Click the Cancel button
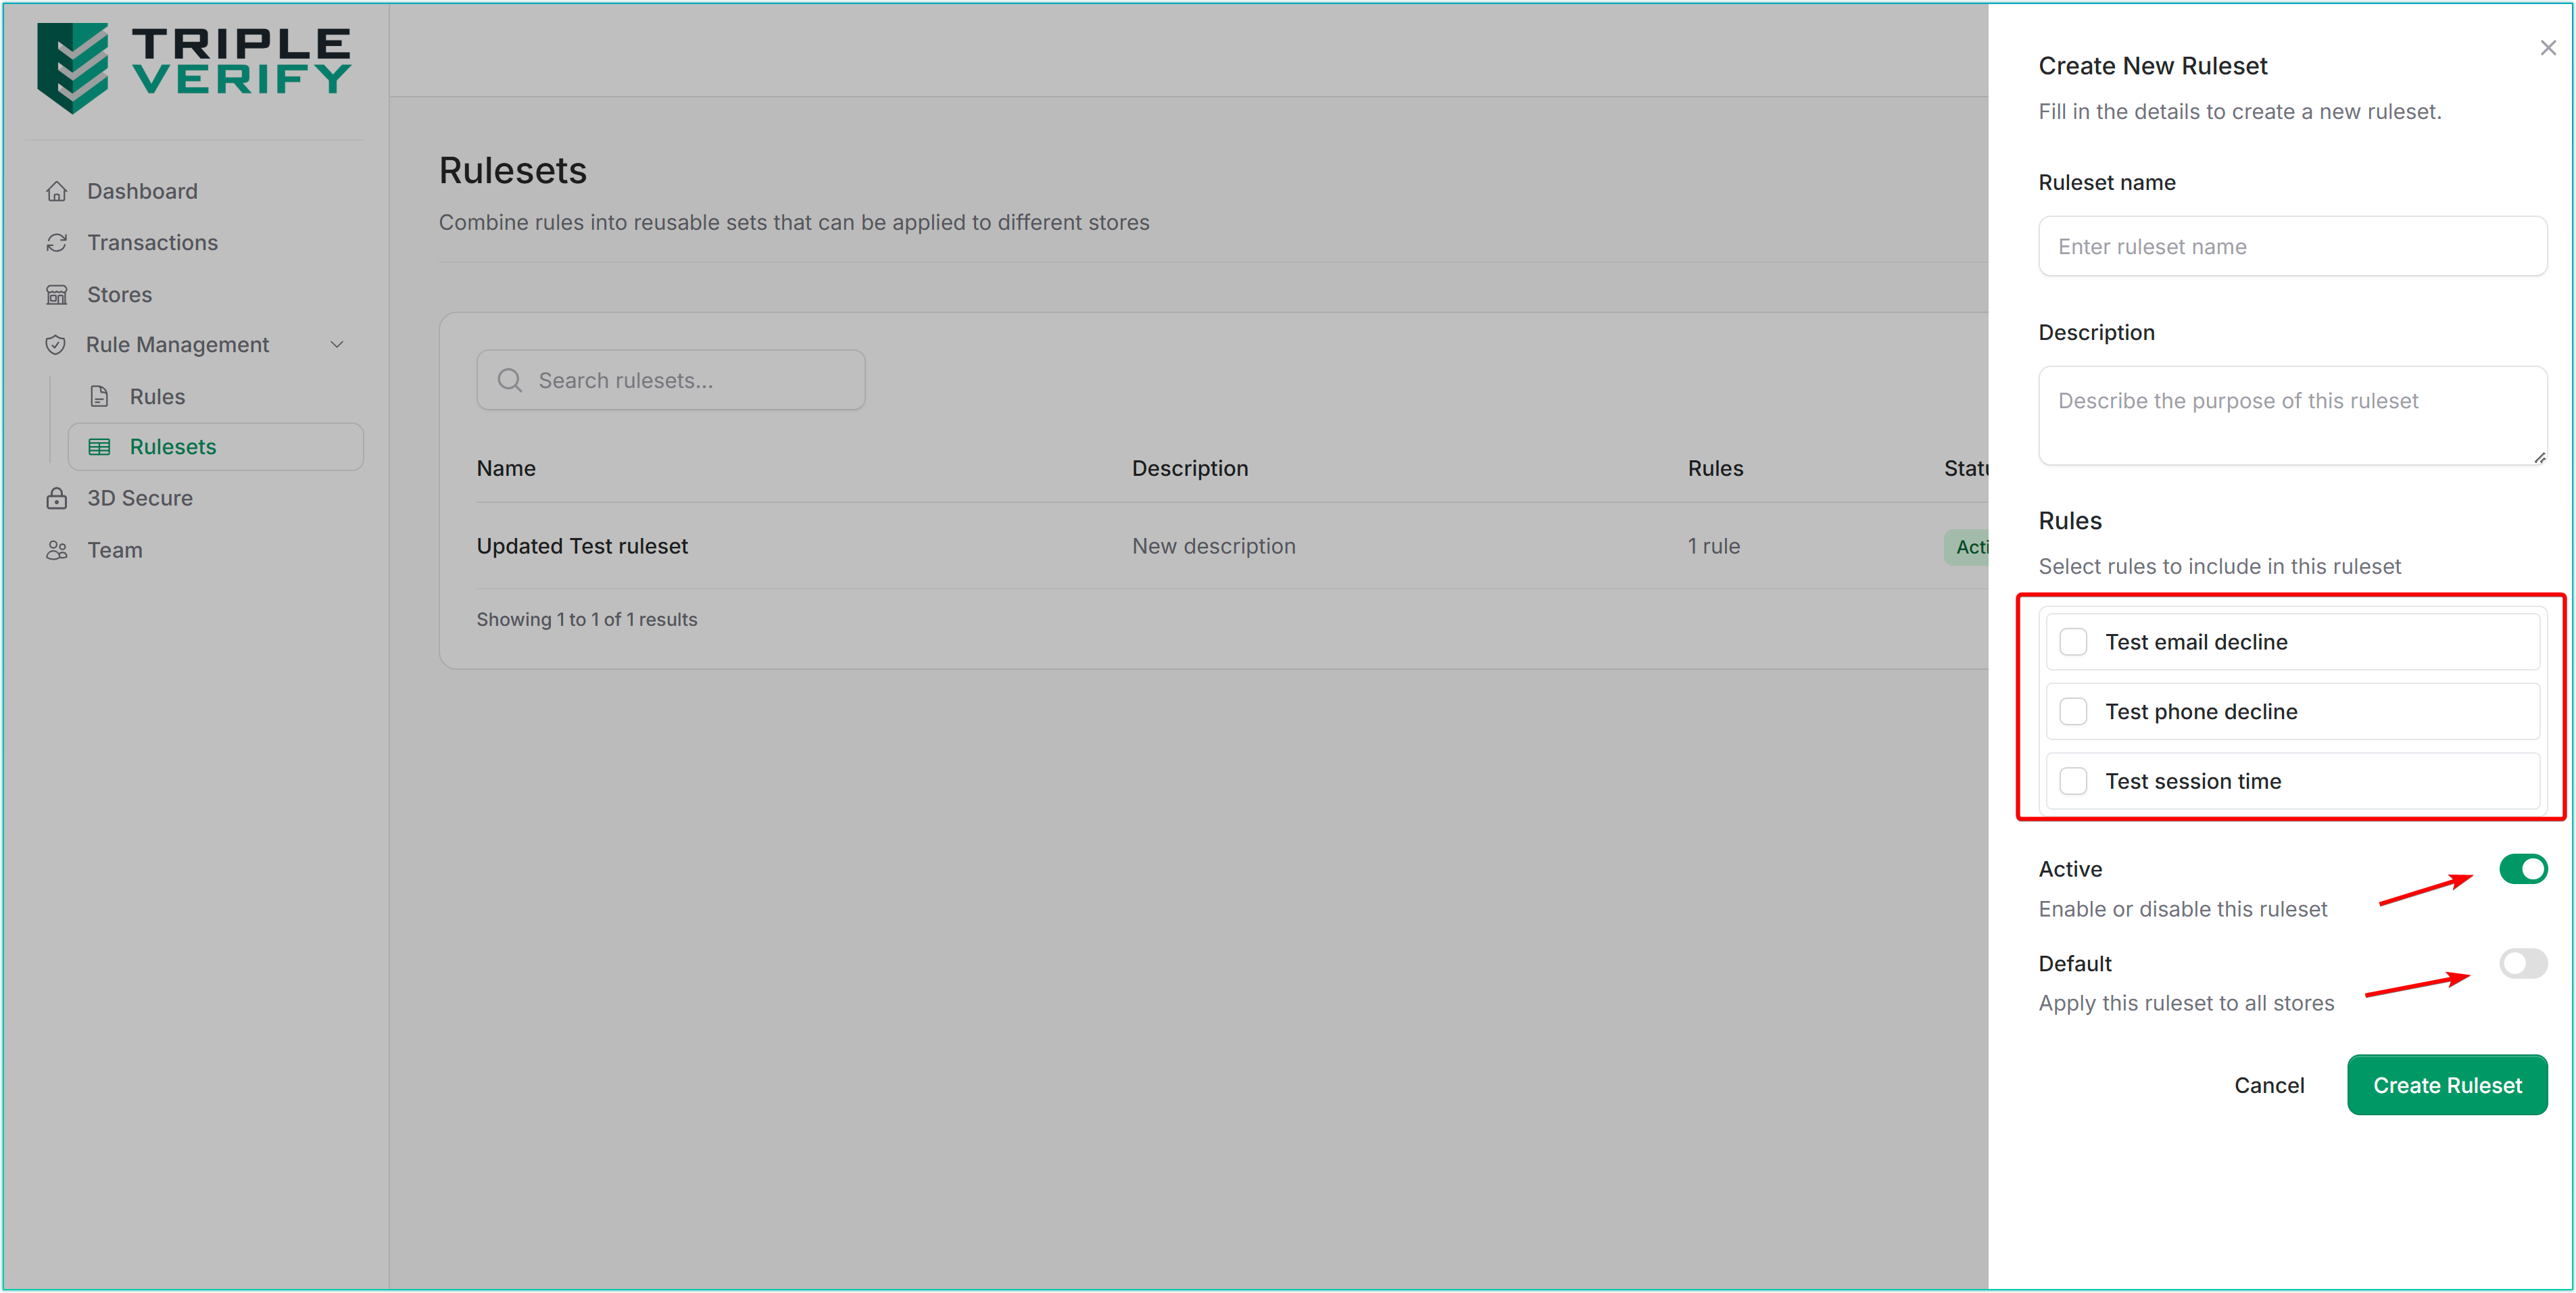Image resolution: width=2576 pixels, height=1293 pixels. (2268, 1085)
